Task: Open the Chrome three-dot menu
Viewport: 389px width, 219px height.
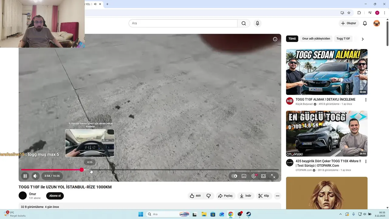Action: click(384, 13)
